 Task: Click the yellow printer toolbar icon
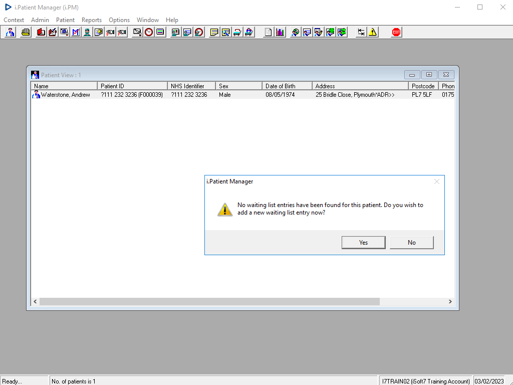click(x=26, y=32)
